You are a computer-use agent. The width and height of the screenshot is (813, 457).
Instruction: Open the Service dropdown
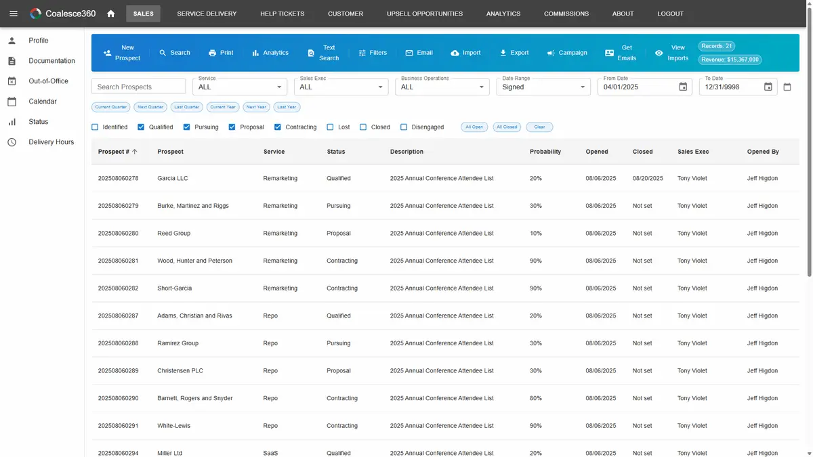coord(240,87)
